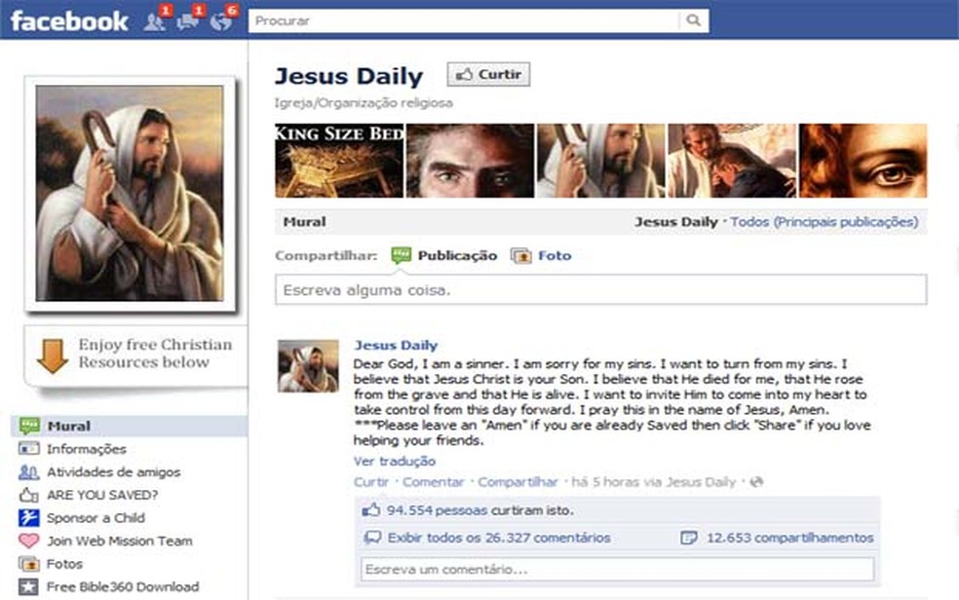Open Fotos in the sidebar

64,563
